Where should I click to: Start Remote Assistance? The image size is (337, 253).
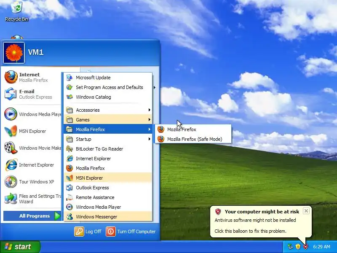tap(108, 197)
